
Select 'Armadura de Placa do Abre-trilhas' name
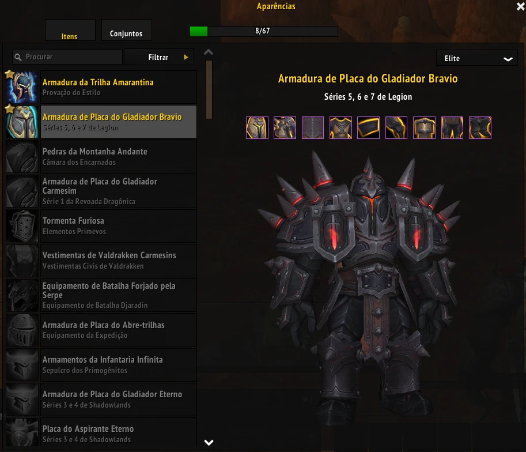pos(103,325)
